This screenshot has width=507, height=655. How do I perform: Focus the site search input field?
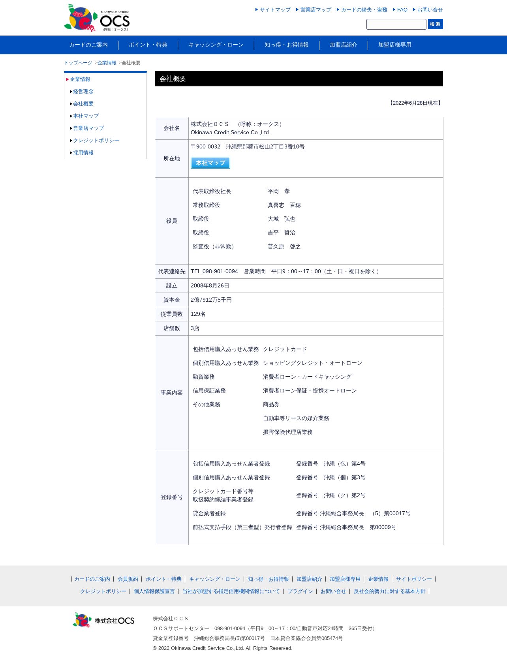396,24
